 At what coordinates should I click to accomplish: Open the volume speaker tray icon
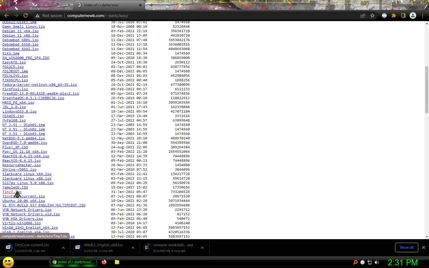(x=377, y=262)
